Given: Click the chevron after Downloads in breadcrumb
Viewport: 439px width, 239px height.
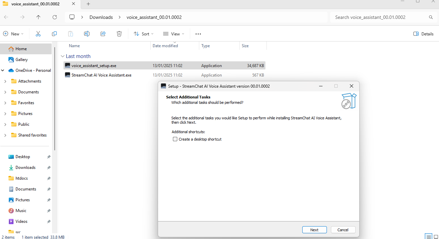Looking at the screenshot, I should pyautogui.click(x=120, y=17).
